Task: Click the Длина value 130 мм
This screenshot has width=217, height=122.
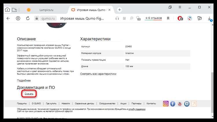Action: click(129, 66)
